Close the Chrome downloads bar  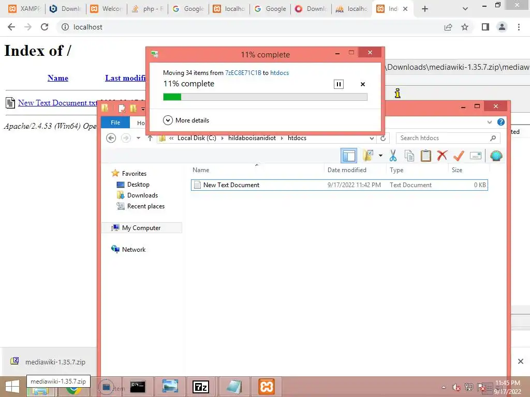[x=521, y=361]
